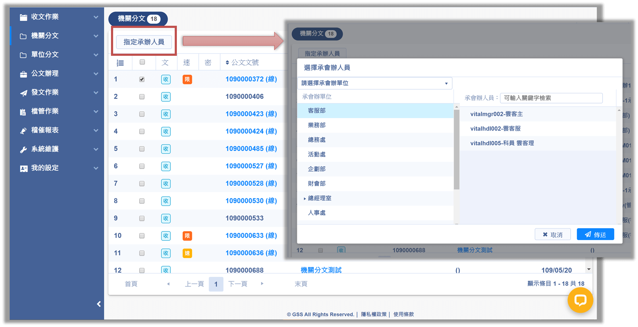Click the orange chat support bubble icon
This screenshot has width=638, height=327.
580,300
